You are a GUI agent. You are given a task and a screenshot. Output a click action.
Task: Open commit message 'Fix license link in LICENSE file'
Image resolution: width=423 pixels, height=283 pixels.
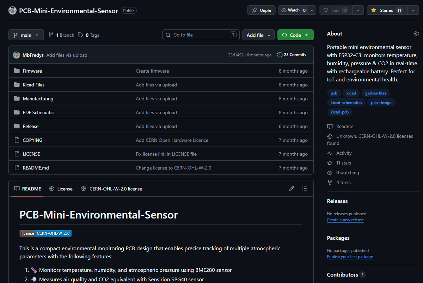tap(166, 154)
